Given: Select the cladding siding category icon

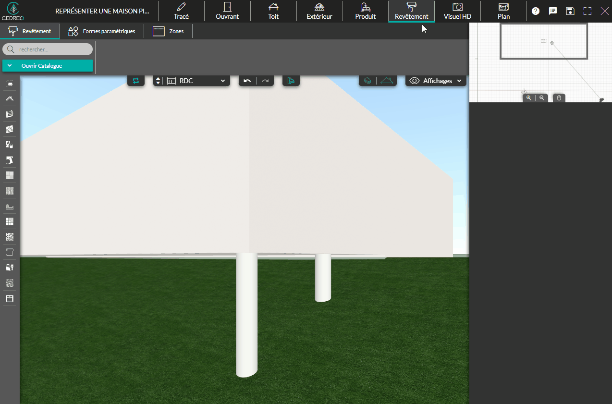Looking at the screenshot, I should click(10, 114).
